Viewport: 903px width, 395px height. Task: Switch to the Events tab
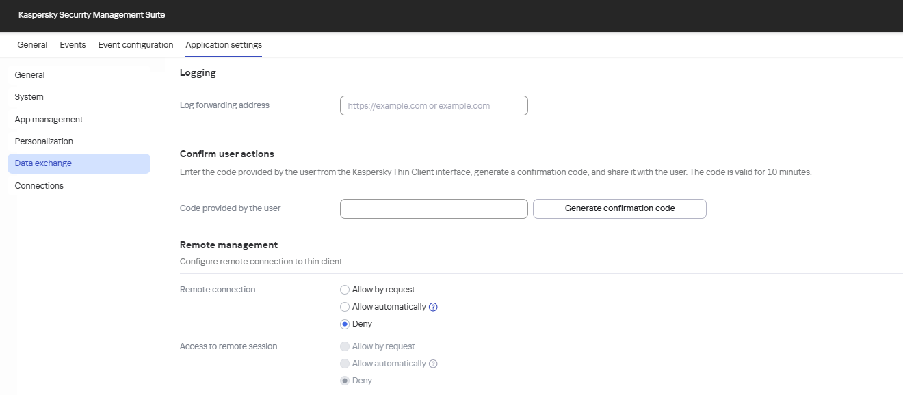click(73, 44)
